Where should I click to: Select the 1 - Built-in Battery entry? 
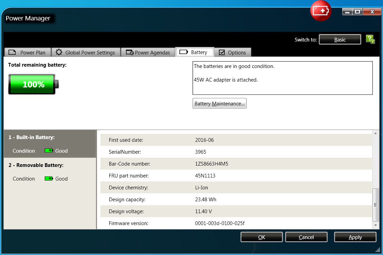tap(50, 144)
